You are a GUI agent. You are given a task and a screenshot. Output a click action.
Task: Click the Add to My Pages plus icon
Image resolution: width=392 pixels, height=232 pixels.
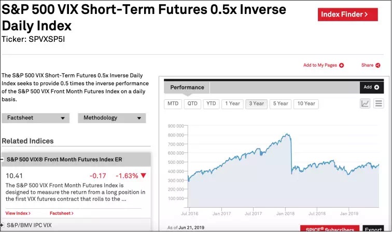[341, 66]
